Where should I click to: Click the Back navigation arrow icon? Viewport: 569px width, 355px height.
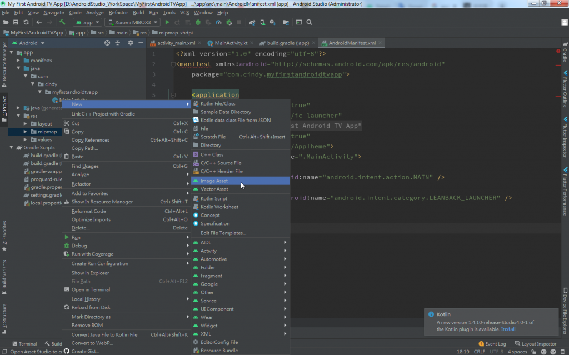(39, 22)
